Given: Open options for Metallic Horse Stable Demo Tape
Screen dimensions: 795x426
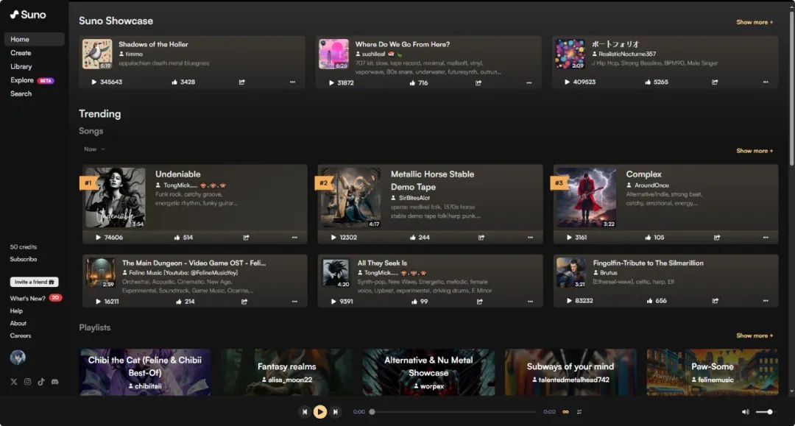Looking at the screenshot, I should pyautogui.click(x=530, y=238).
